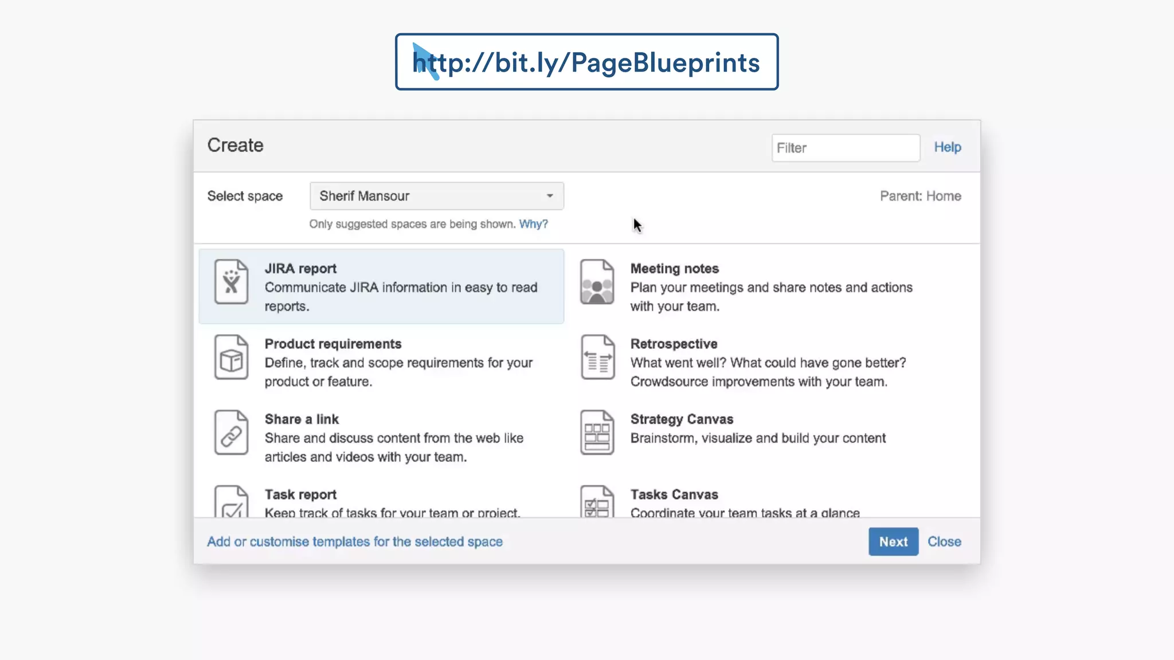Click 'What went well?' retrospective description
The image size is (1174, 660).
tap(768, 372)
